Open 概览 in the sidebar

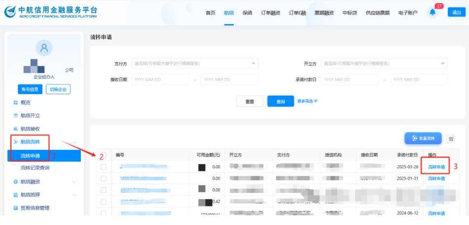(x=26, y=103)
